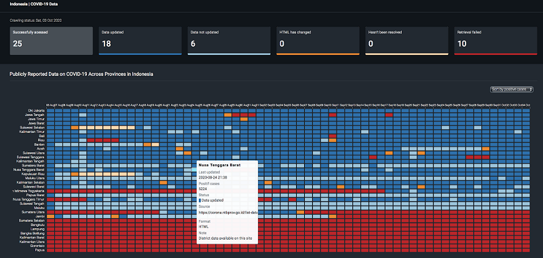Select the Hasn't been resolved card

click(x=407, y=41)
